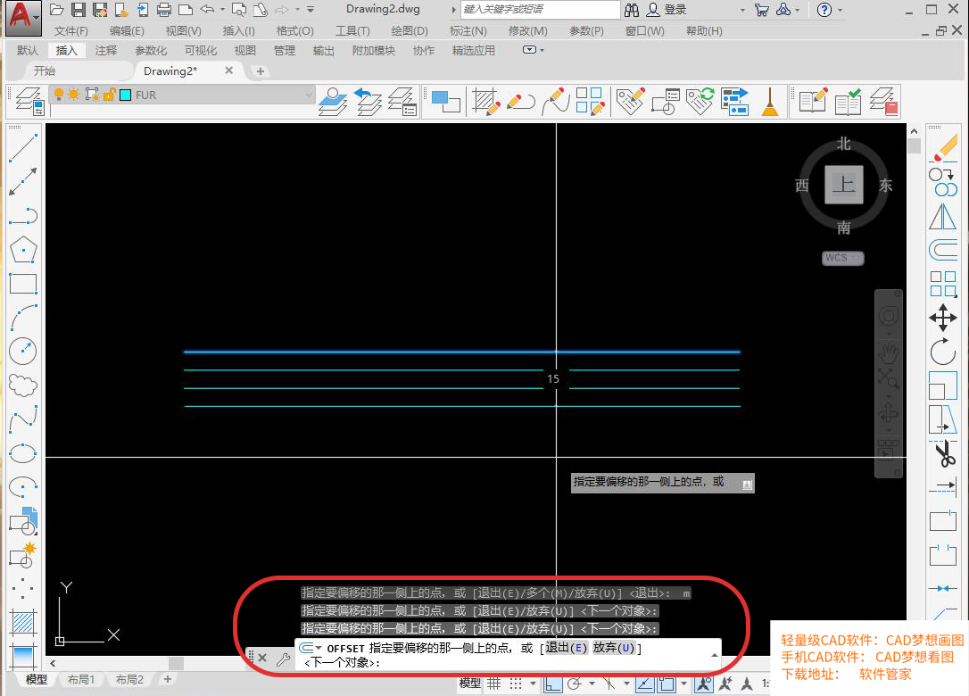Switch to the 注释 ribbon tab
969x696 pixels.
pos(105,50)
